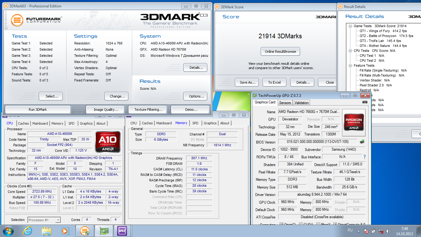421x237 pixels.
Task: Click Details... in the 3DMark Score window
Action: click(302, 82)
